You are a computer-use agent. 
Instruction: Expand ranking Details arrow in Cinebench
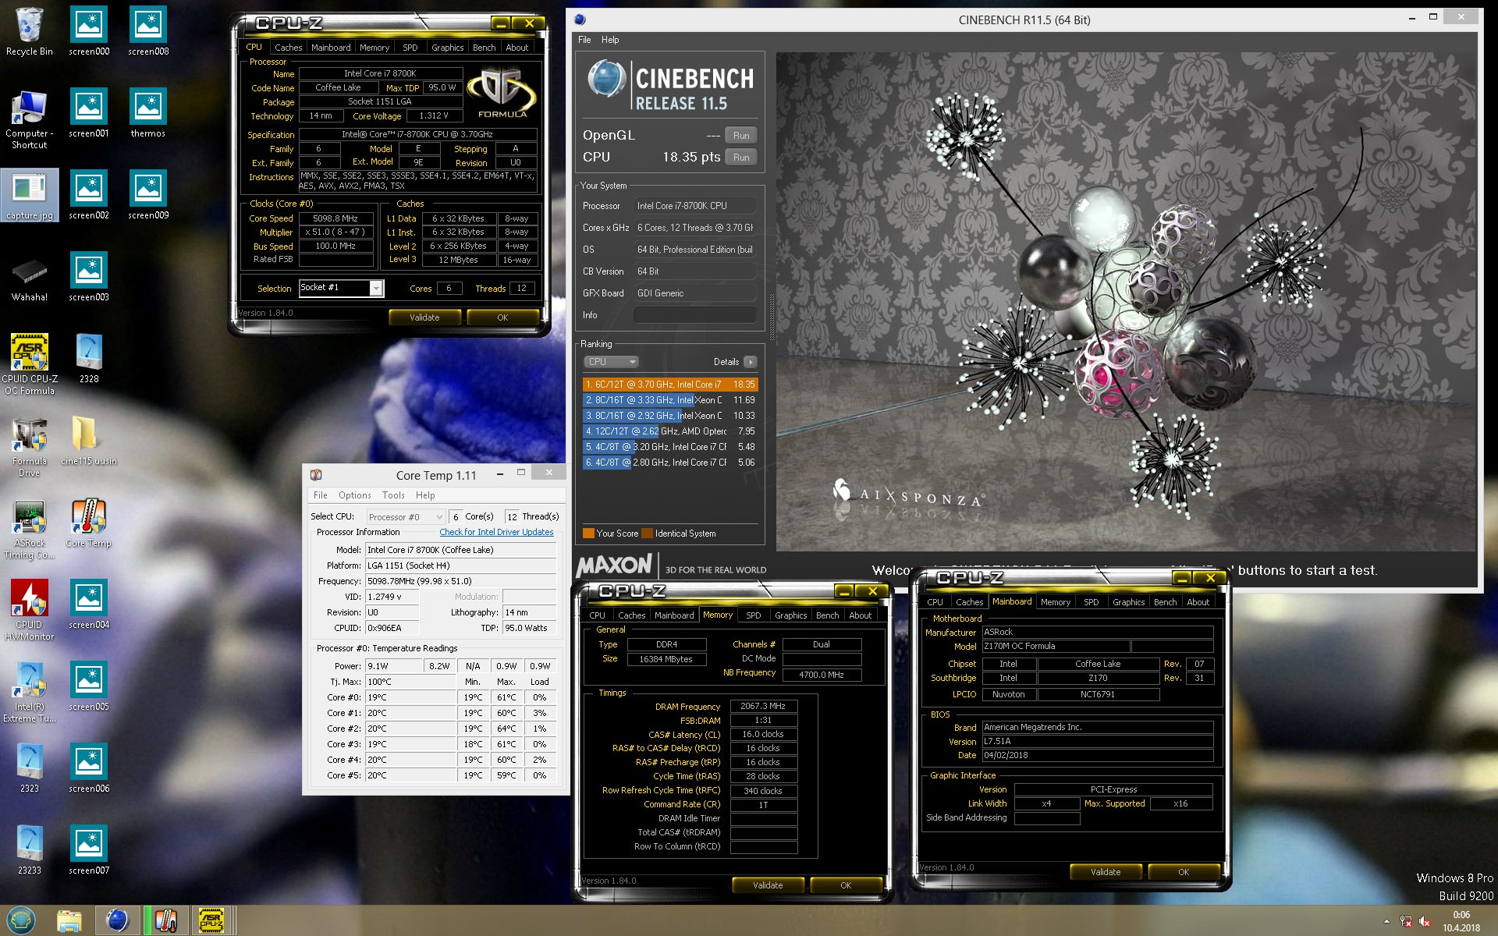click(750, 362)
